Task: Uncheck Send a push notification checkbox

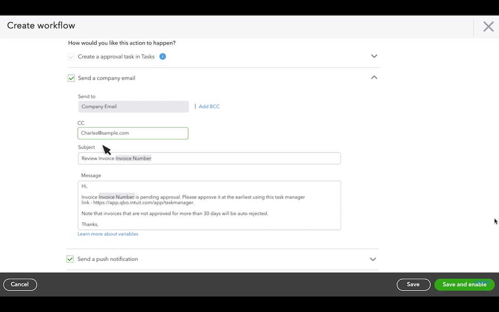Action: pyautogui.click(x=70, y=259)
